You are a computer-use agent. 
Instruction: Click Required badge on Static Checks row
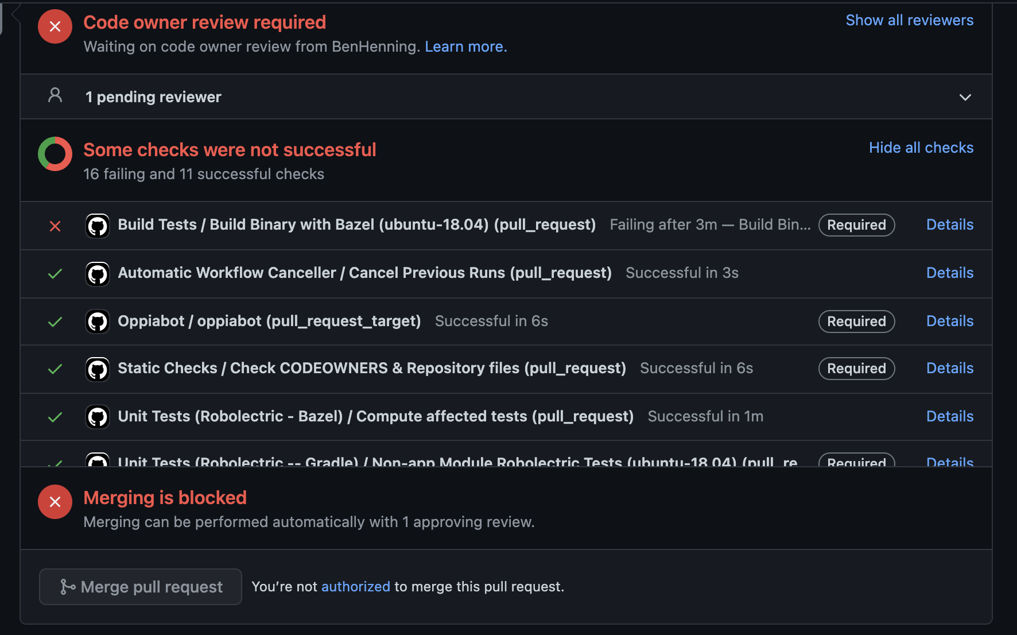pos(856,368)
